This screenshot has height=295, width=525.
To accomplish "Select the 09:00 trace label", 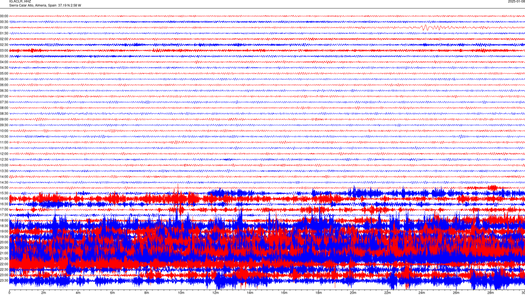I will (4, 120).
